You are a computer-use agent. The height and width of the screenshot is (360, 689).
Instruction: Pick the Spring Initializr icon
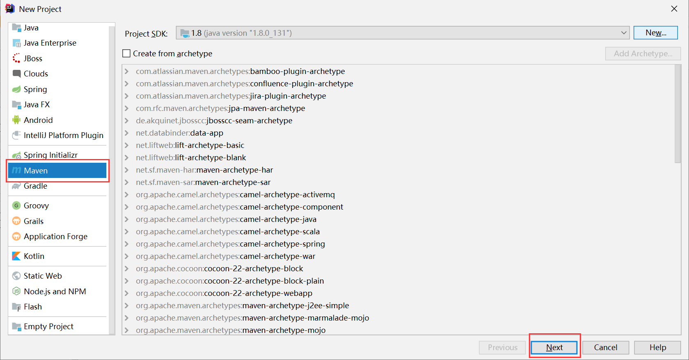point(16,155)
